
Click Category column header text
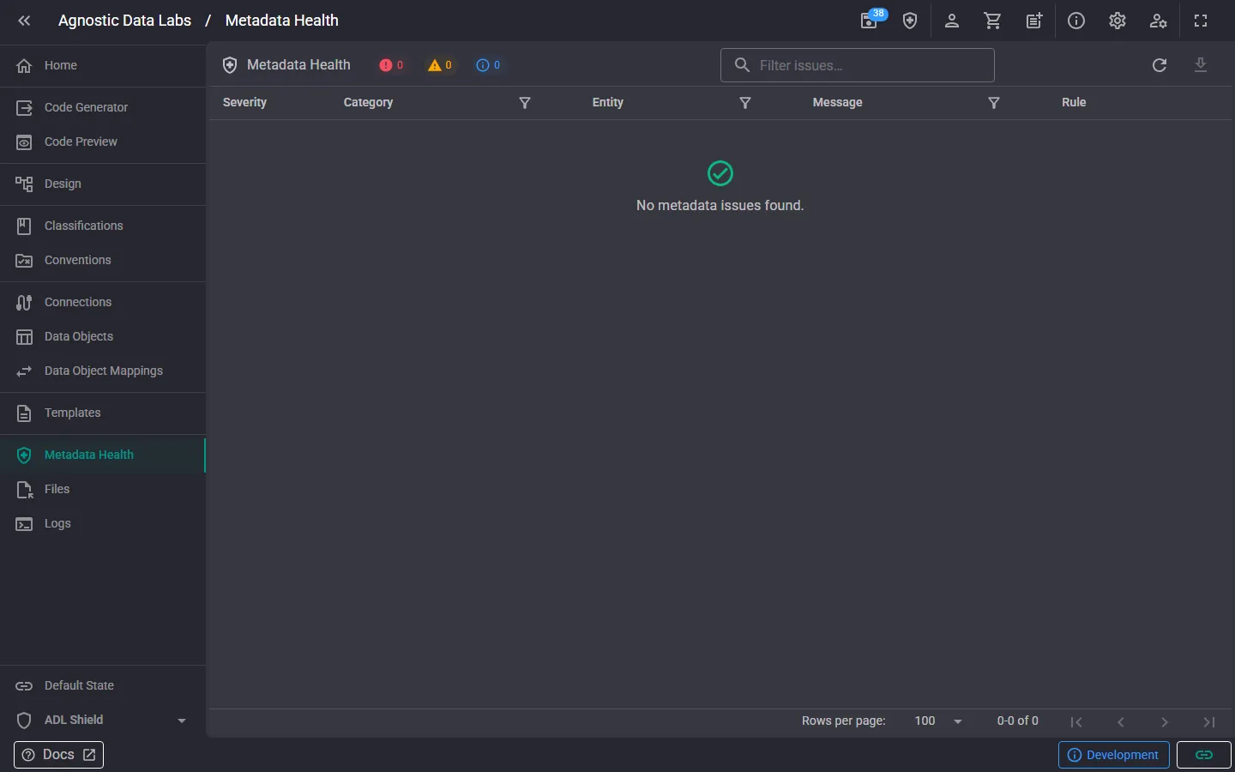pyautogui.click(x=368, y=102)
